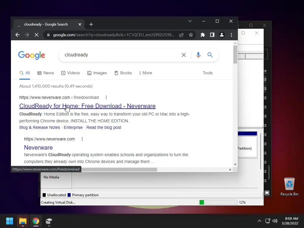Start voice search with the microphone icon
304x228 pixels.
click(198, 55)
